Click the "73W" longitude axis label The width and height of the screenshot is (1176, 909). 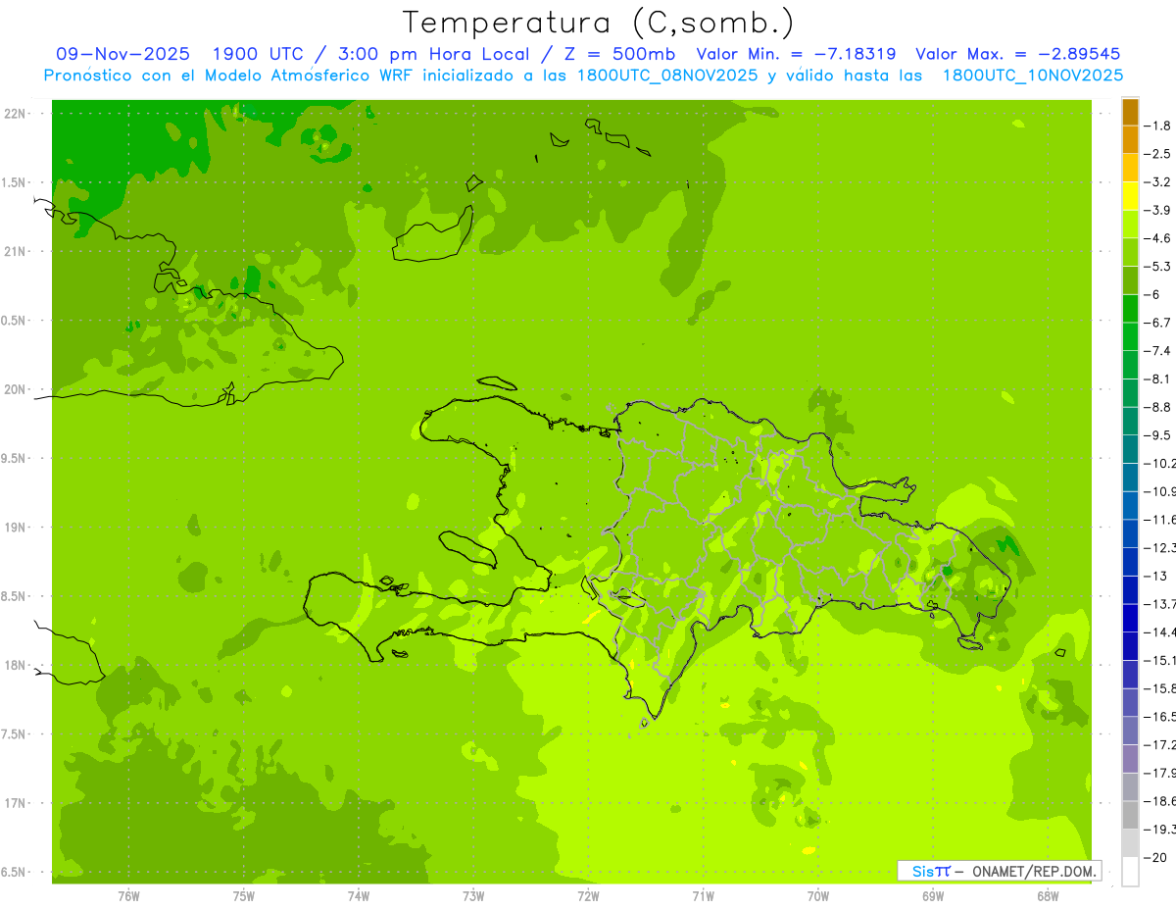(x=473, y=896)
